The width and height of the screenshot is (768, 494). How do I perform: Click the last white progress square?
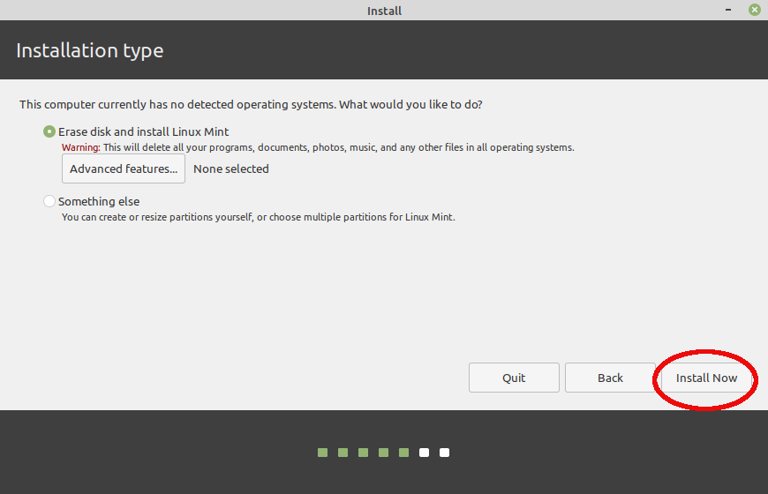(x=444, y=453)
